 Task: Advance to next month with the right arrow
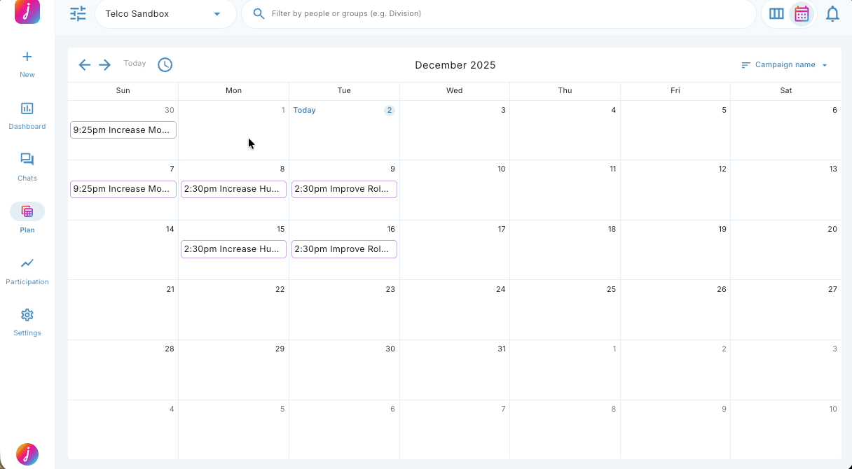coord(104,64)
